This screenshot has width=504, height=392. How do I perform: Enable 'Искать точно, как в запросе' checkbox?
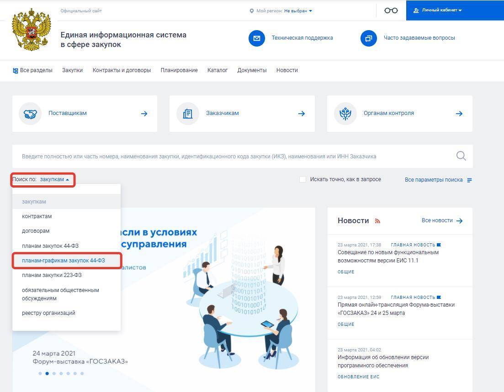pyautogui.click(x=302, y=179)
